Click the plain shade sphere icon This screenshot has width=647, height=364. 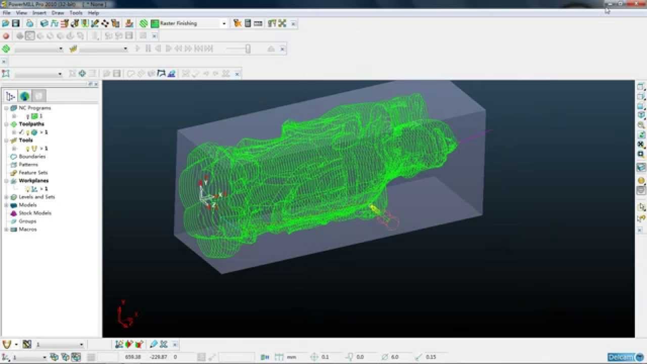641,180
